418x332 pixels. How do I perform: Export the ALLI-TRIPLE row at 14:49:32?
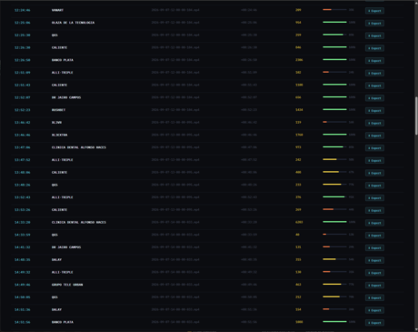pos(374,273)
